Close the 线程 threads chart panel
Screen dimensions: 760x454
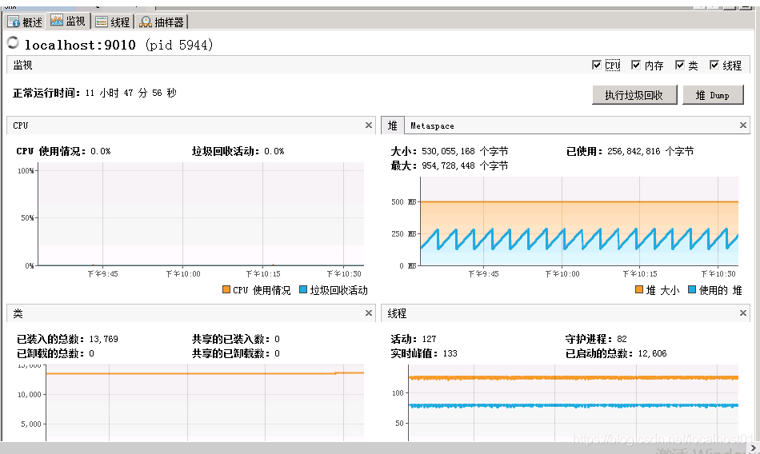point(742,313)
